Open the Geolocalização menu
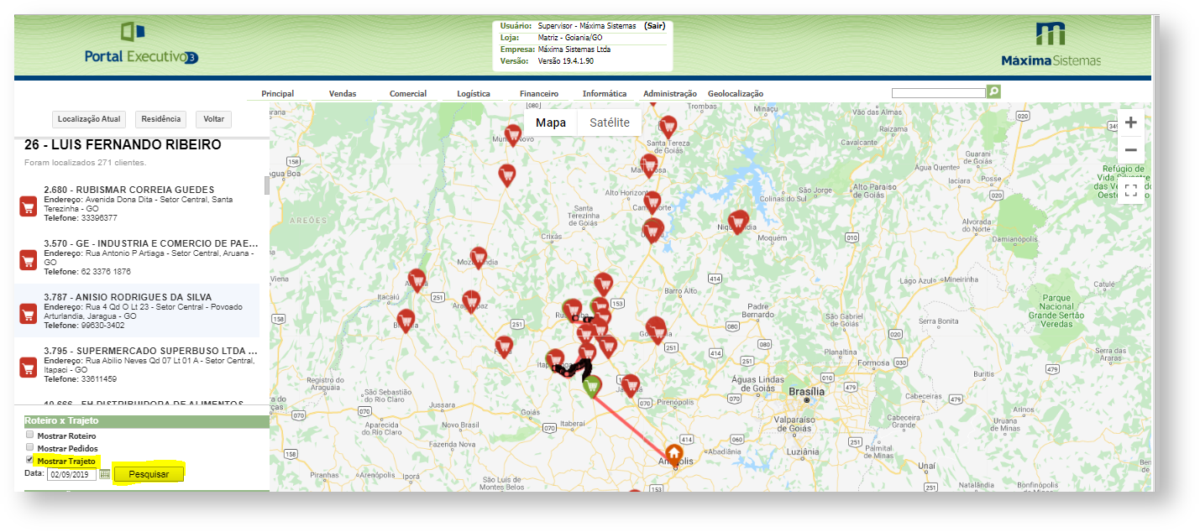 pyautogui.click(x=736, y=94)
